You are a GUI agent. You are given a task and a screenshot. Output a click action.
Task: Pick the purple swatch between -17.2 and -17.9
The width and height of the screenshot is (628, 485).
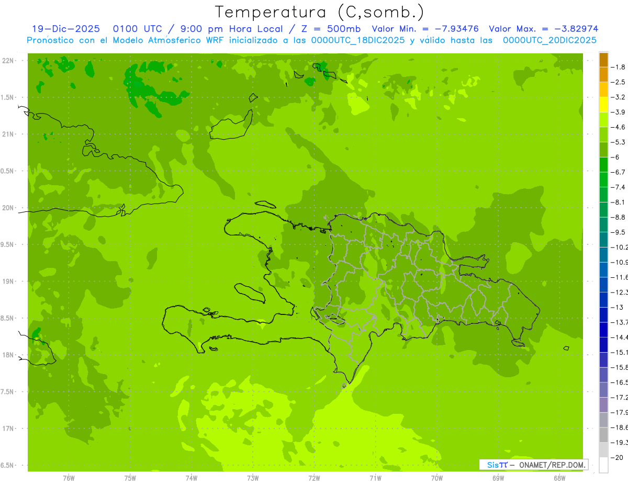[603, 404]
